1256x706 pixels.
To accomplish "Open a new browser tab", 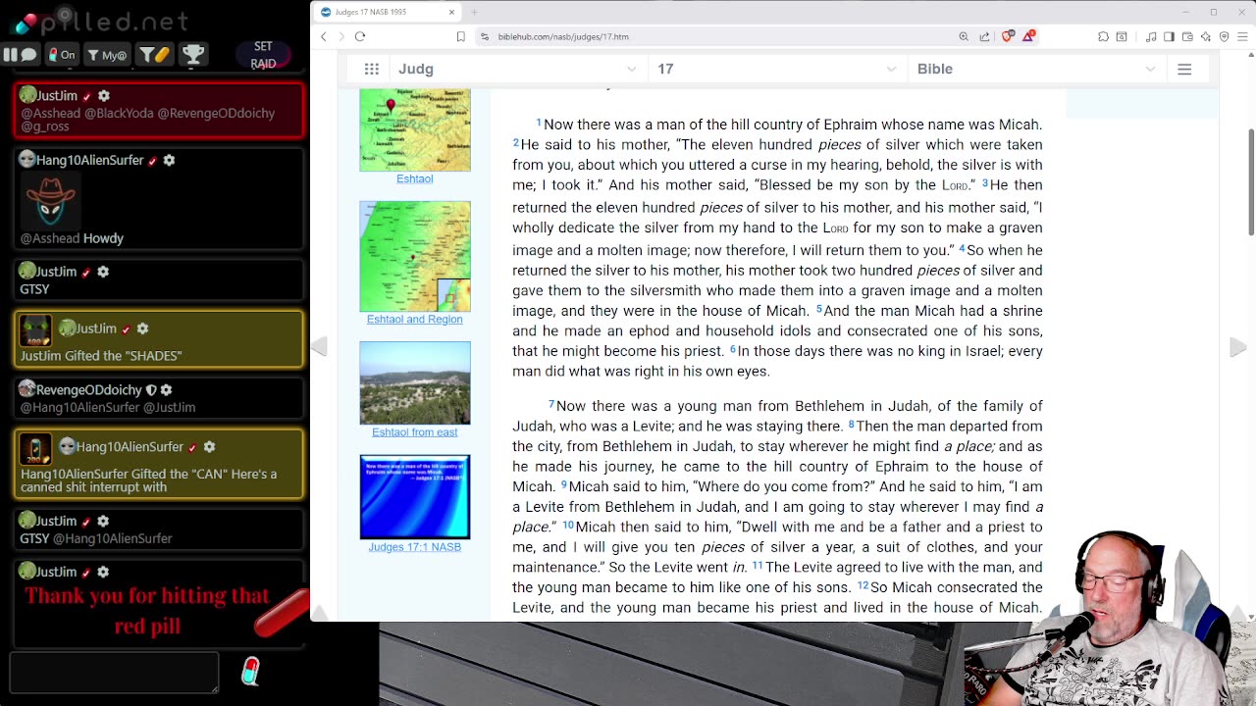I will [474, 12].
